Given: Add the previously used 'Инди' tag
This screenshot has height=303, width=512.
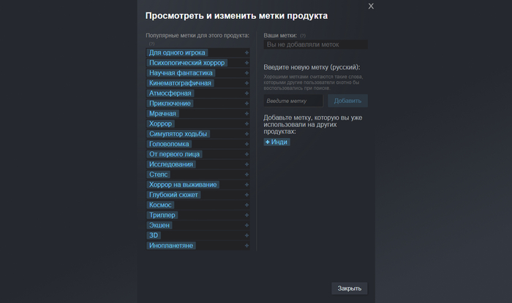Looking at the screenshot, I should [x=276, y=142].
